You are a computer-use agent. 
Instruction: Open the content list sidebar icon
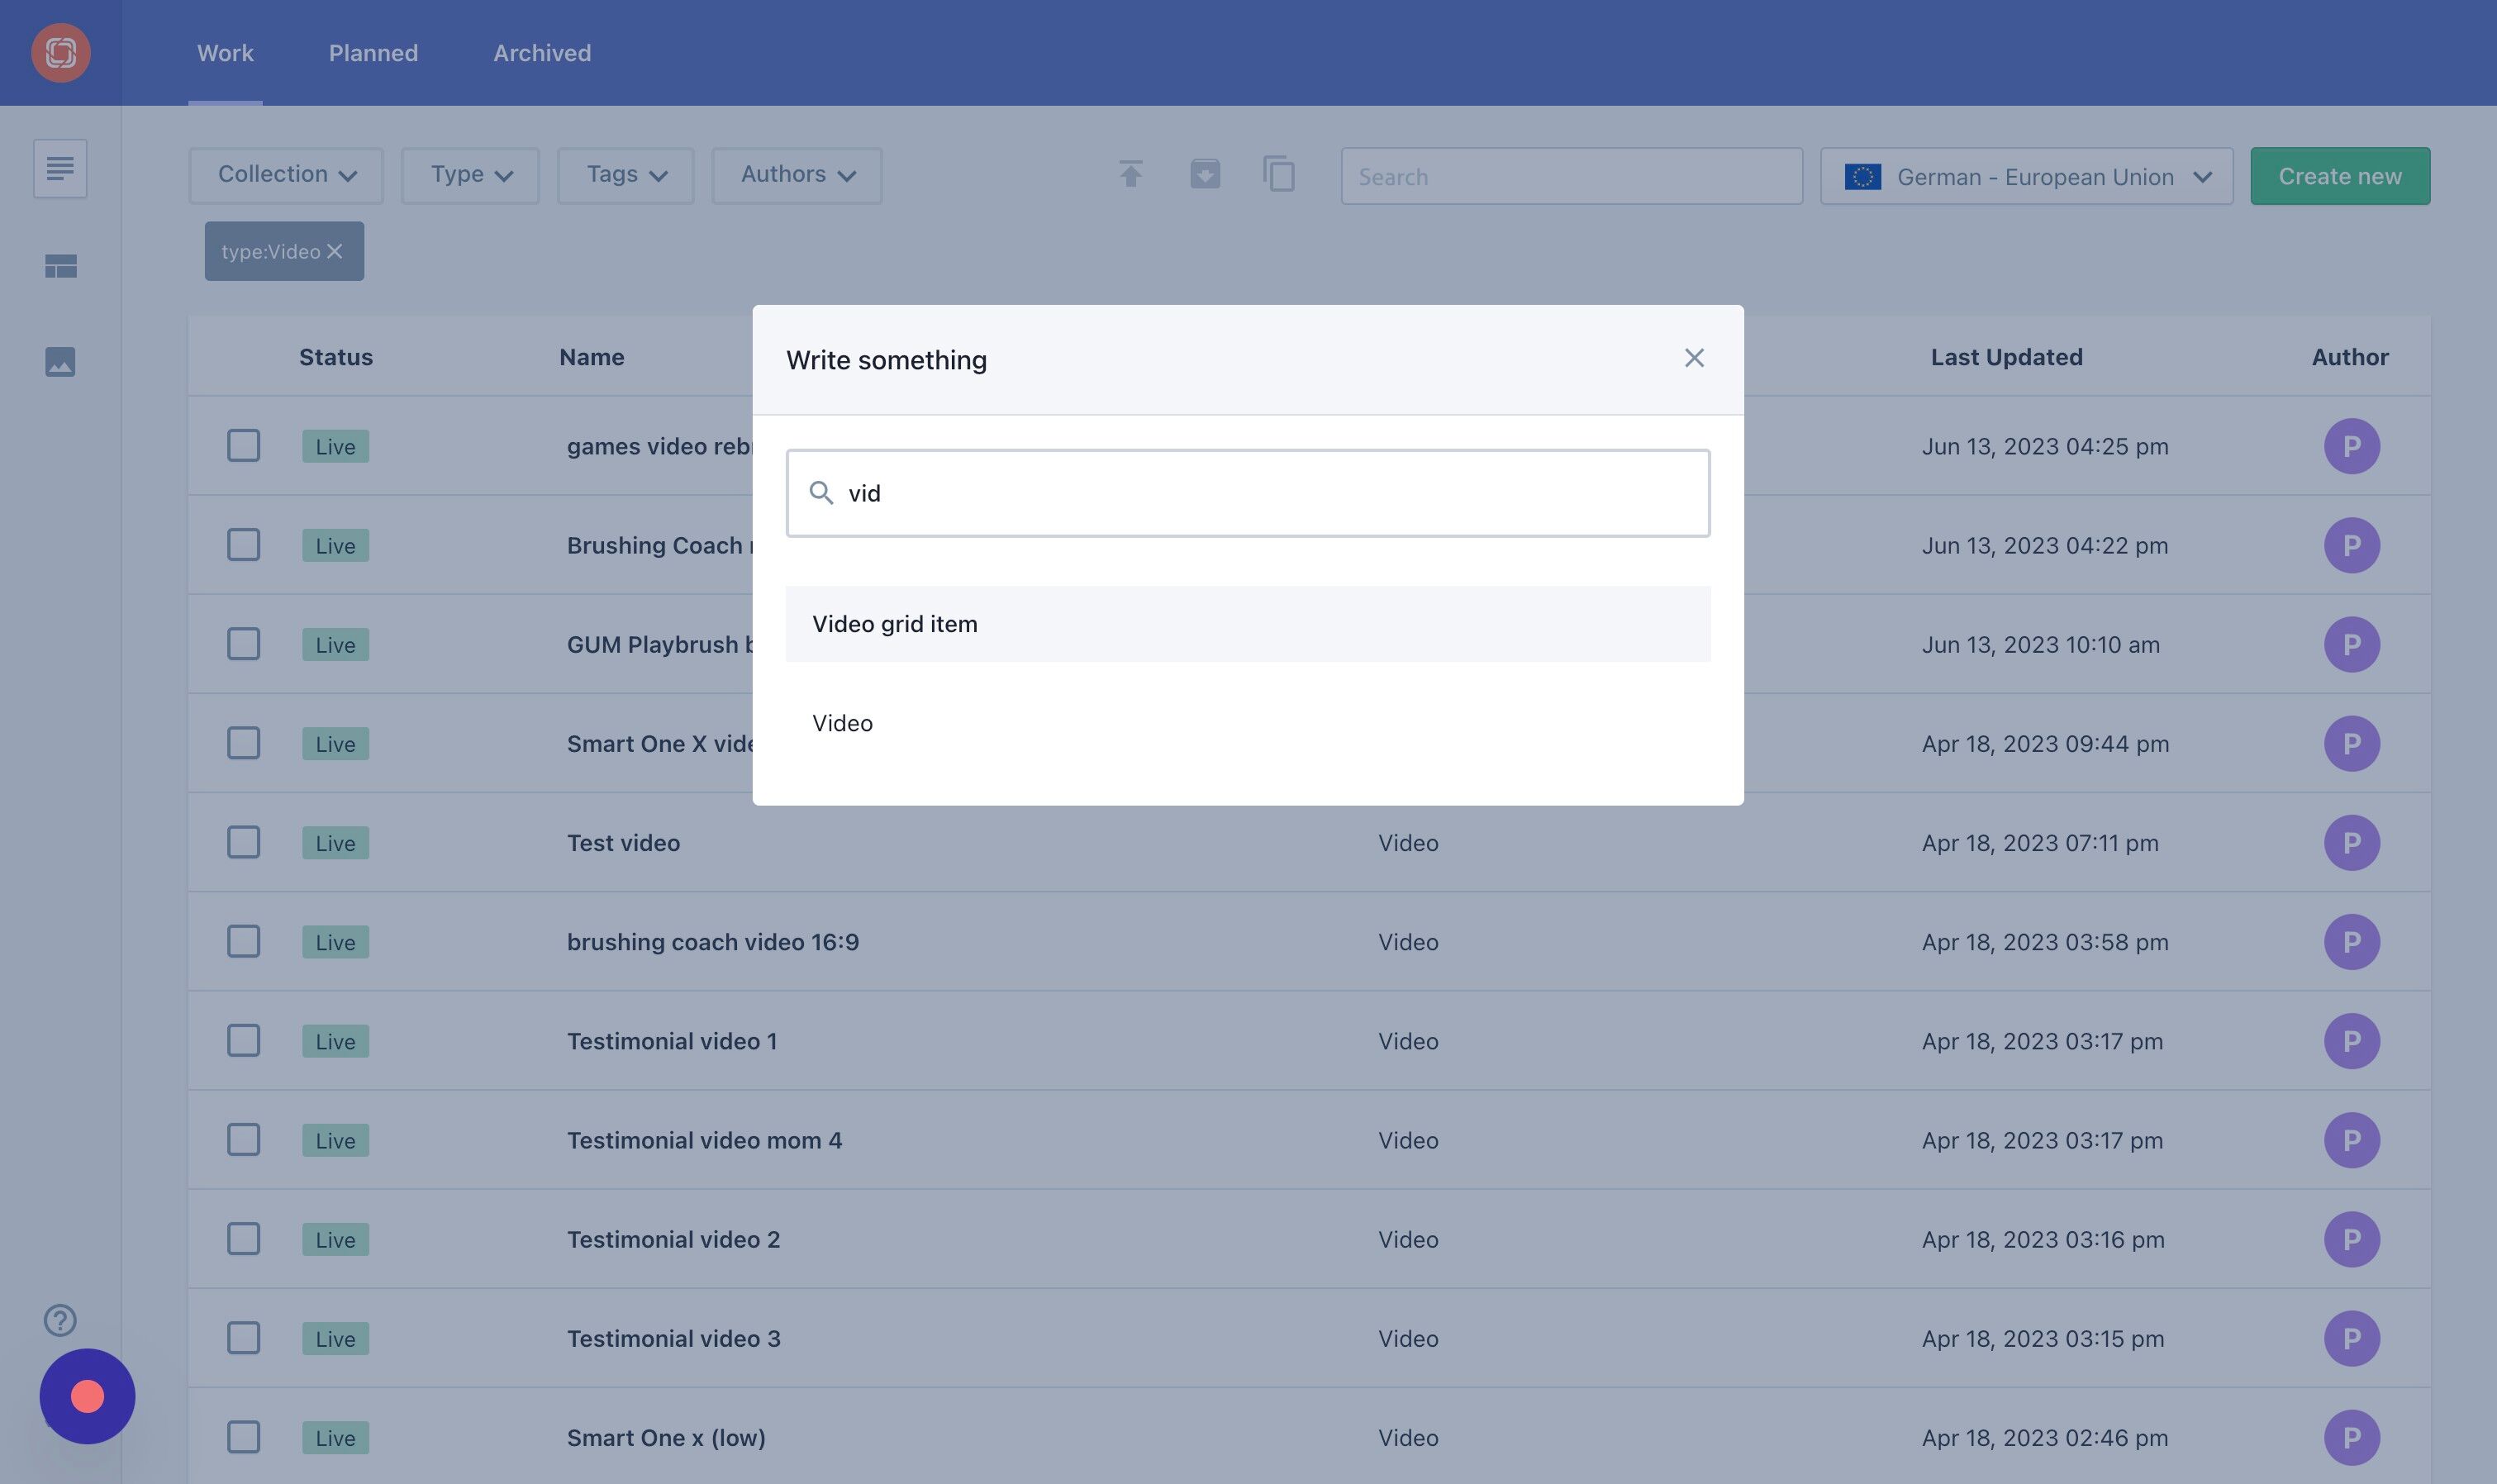[x=60, y=169]
